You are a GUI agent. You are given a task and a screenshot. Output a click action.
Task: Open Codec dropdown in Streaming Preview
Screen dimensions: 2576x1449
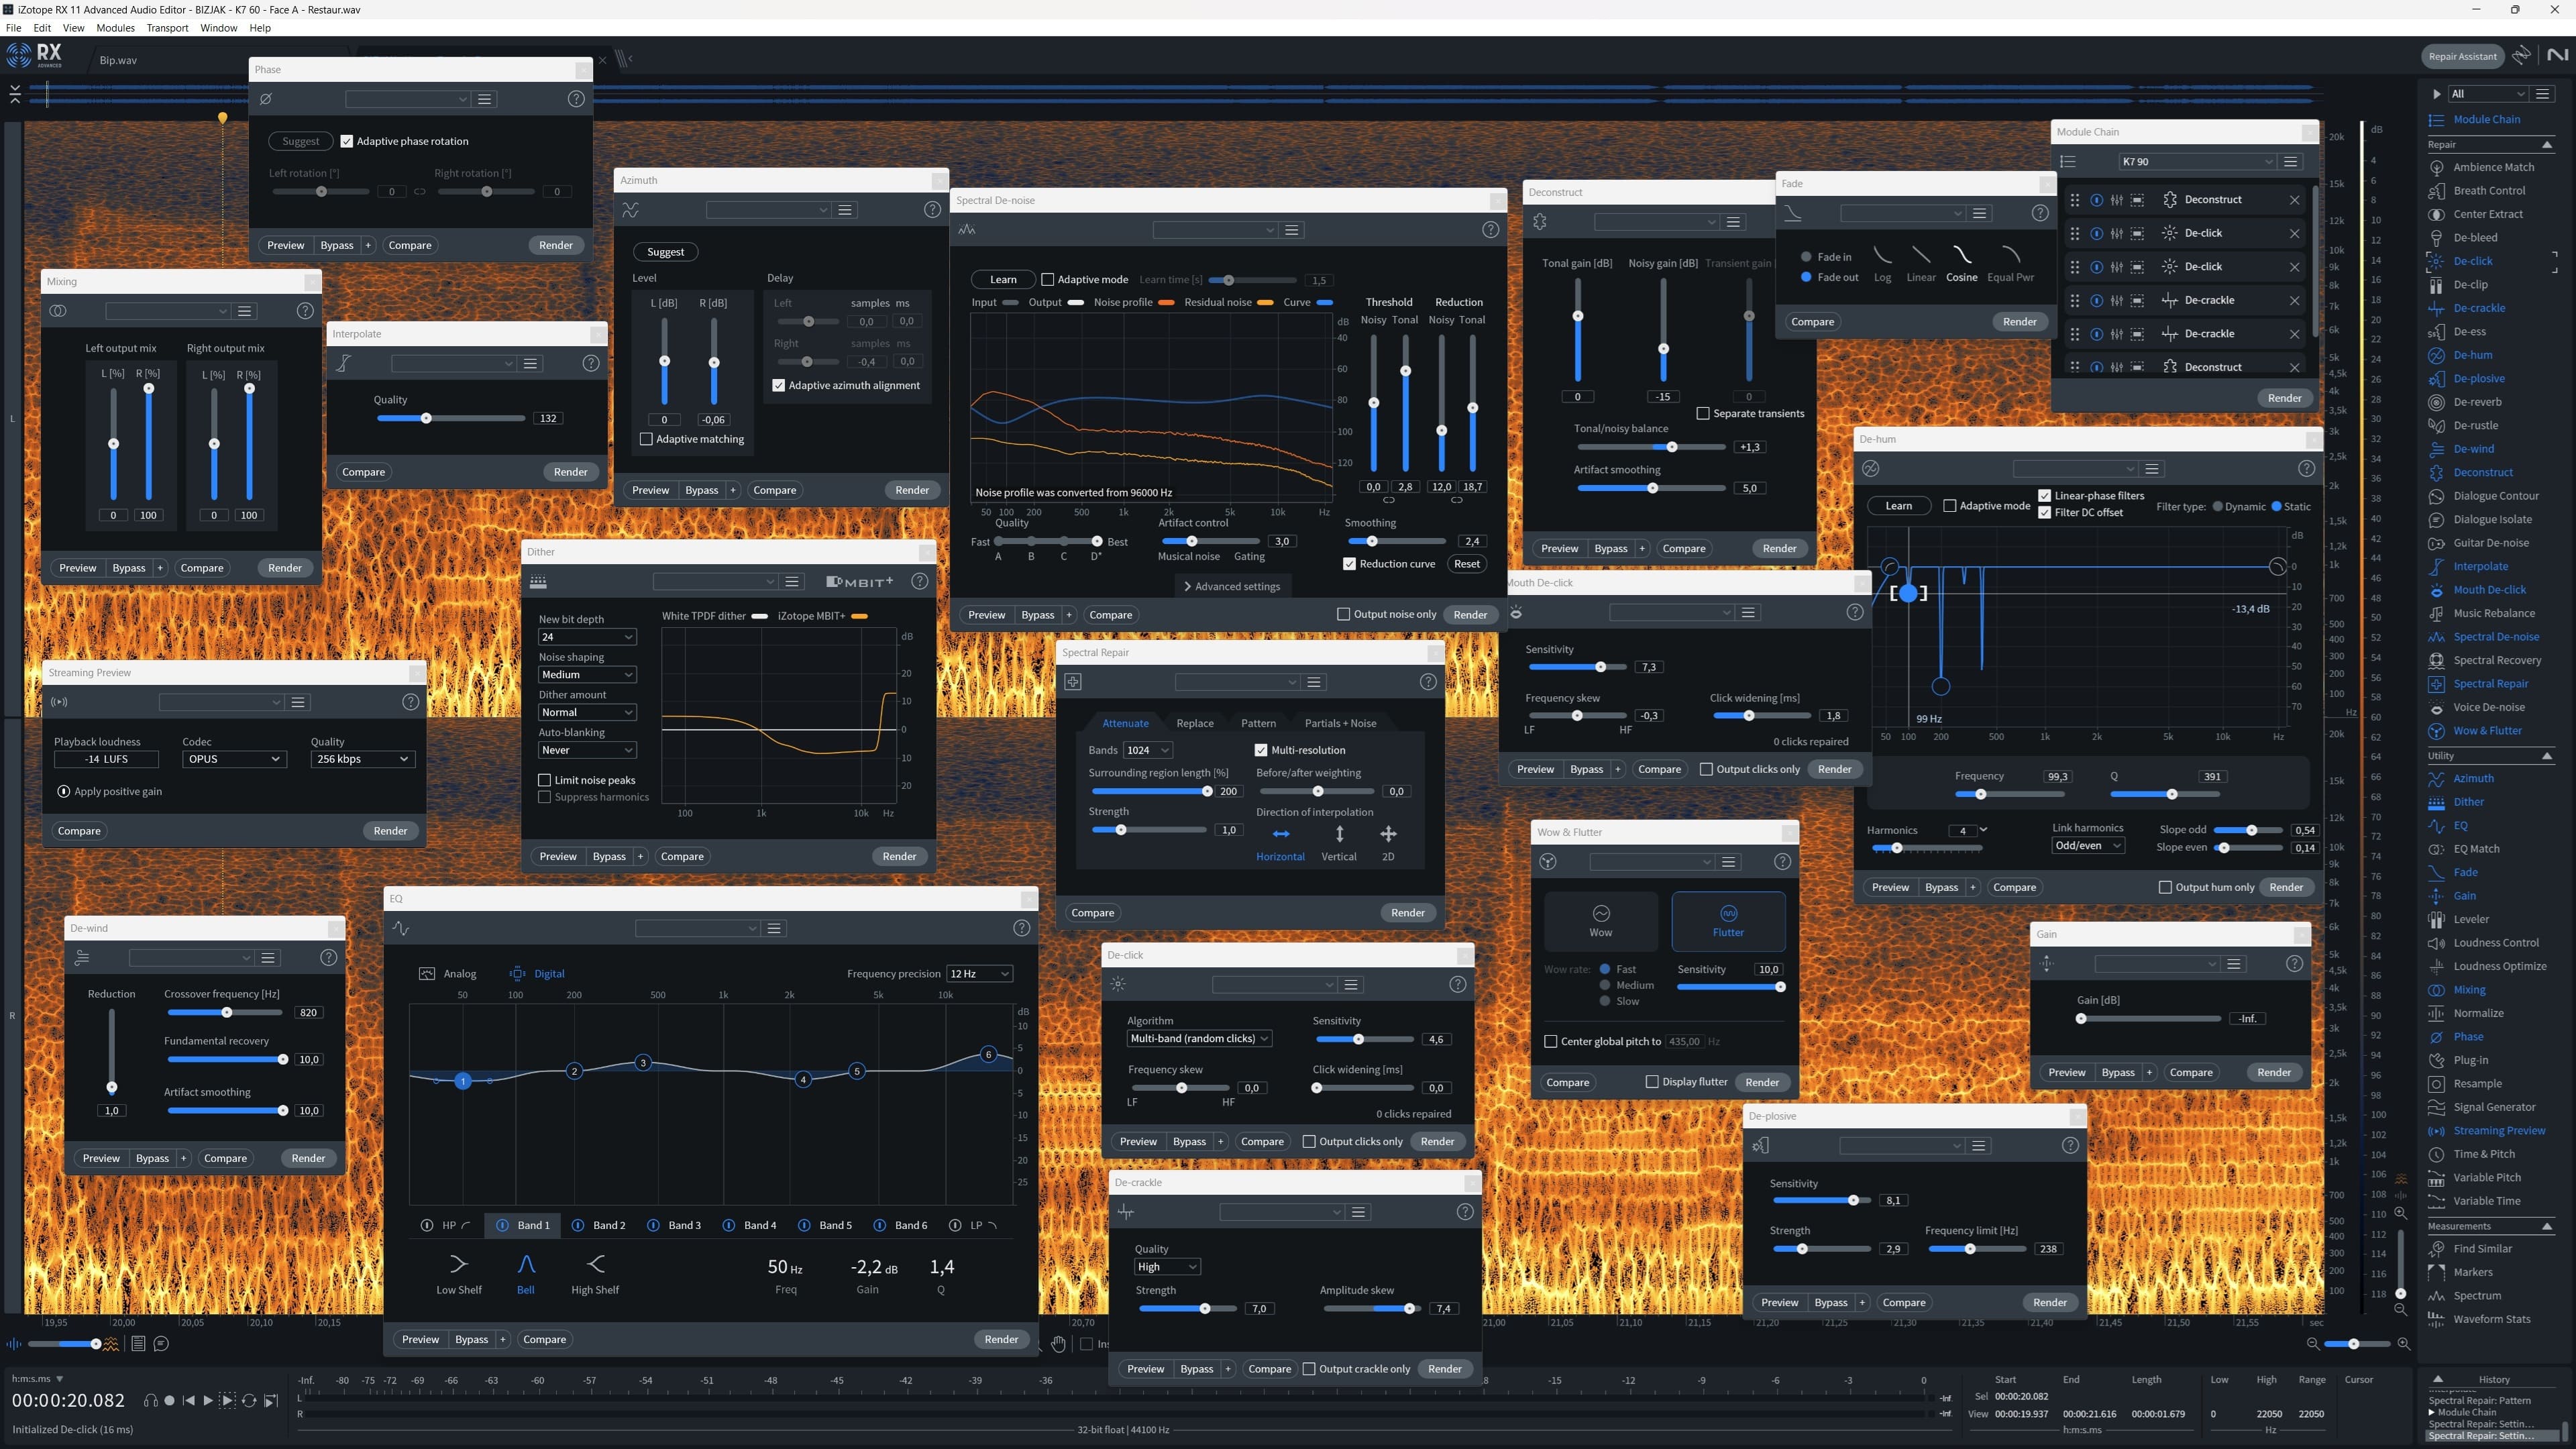click(234, 759)
